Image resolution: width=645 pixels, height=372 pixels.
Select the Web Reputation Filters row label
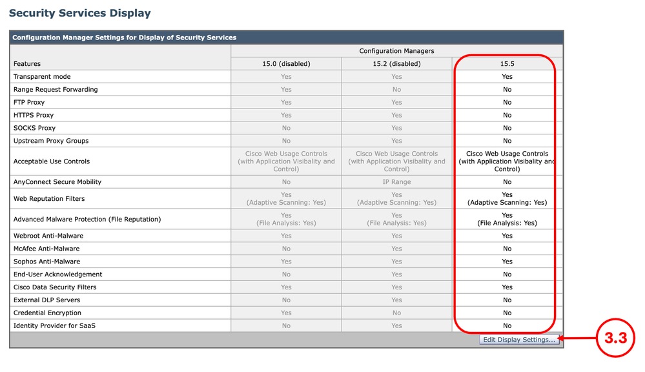(x=49, y=198)
